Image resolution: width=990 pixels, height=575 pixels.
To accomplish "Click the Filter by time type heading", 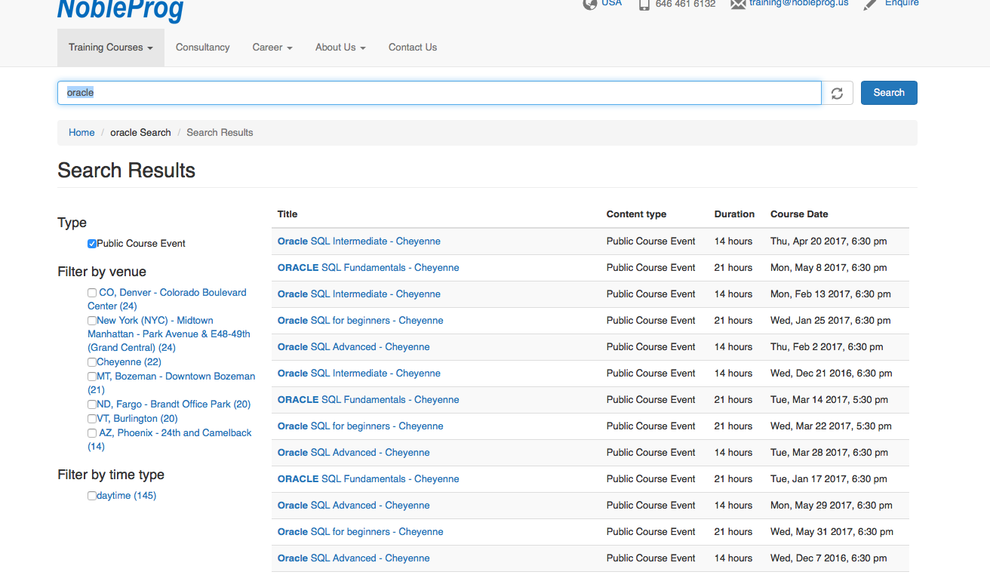I will (111, 475).
